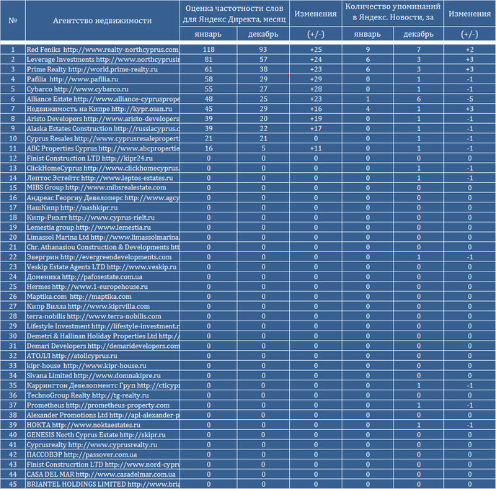
Task: Click kipr-house www.kipr-house.ru cell
Action: [102, 365]
